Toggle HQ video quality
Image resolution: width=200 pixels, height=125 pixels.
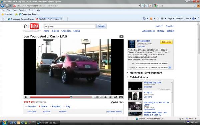pos(111,97)
